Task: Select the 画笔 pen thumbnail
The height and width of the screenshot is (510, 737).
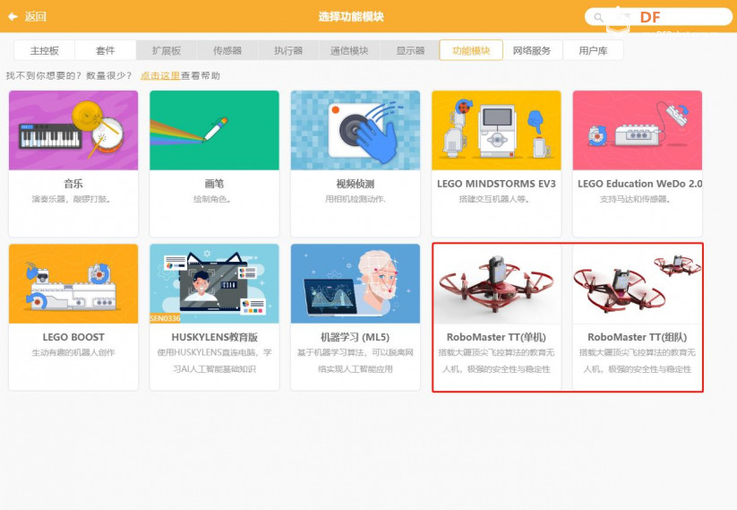Action: pyautogui.click(x=214, y=130)
